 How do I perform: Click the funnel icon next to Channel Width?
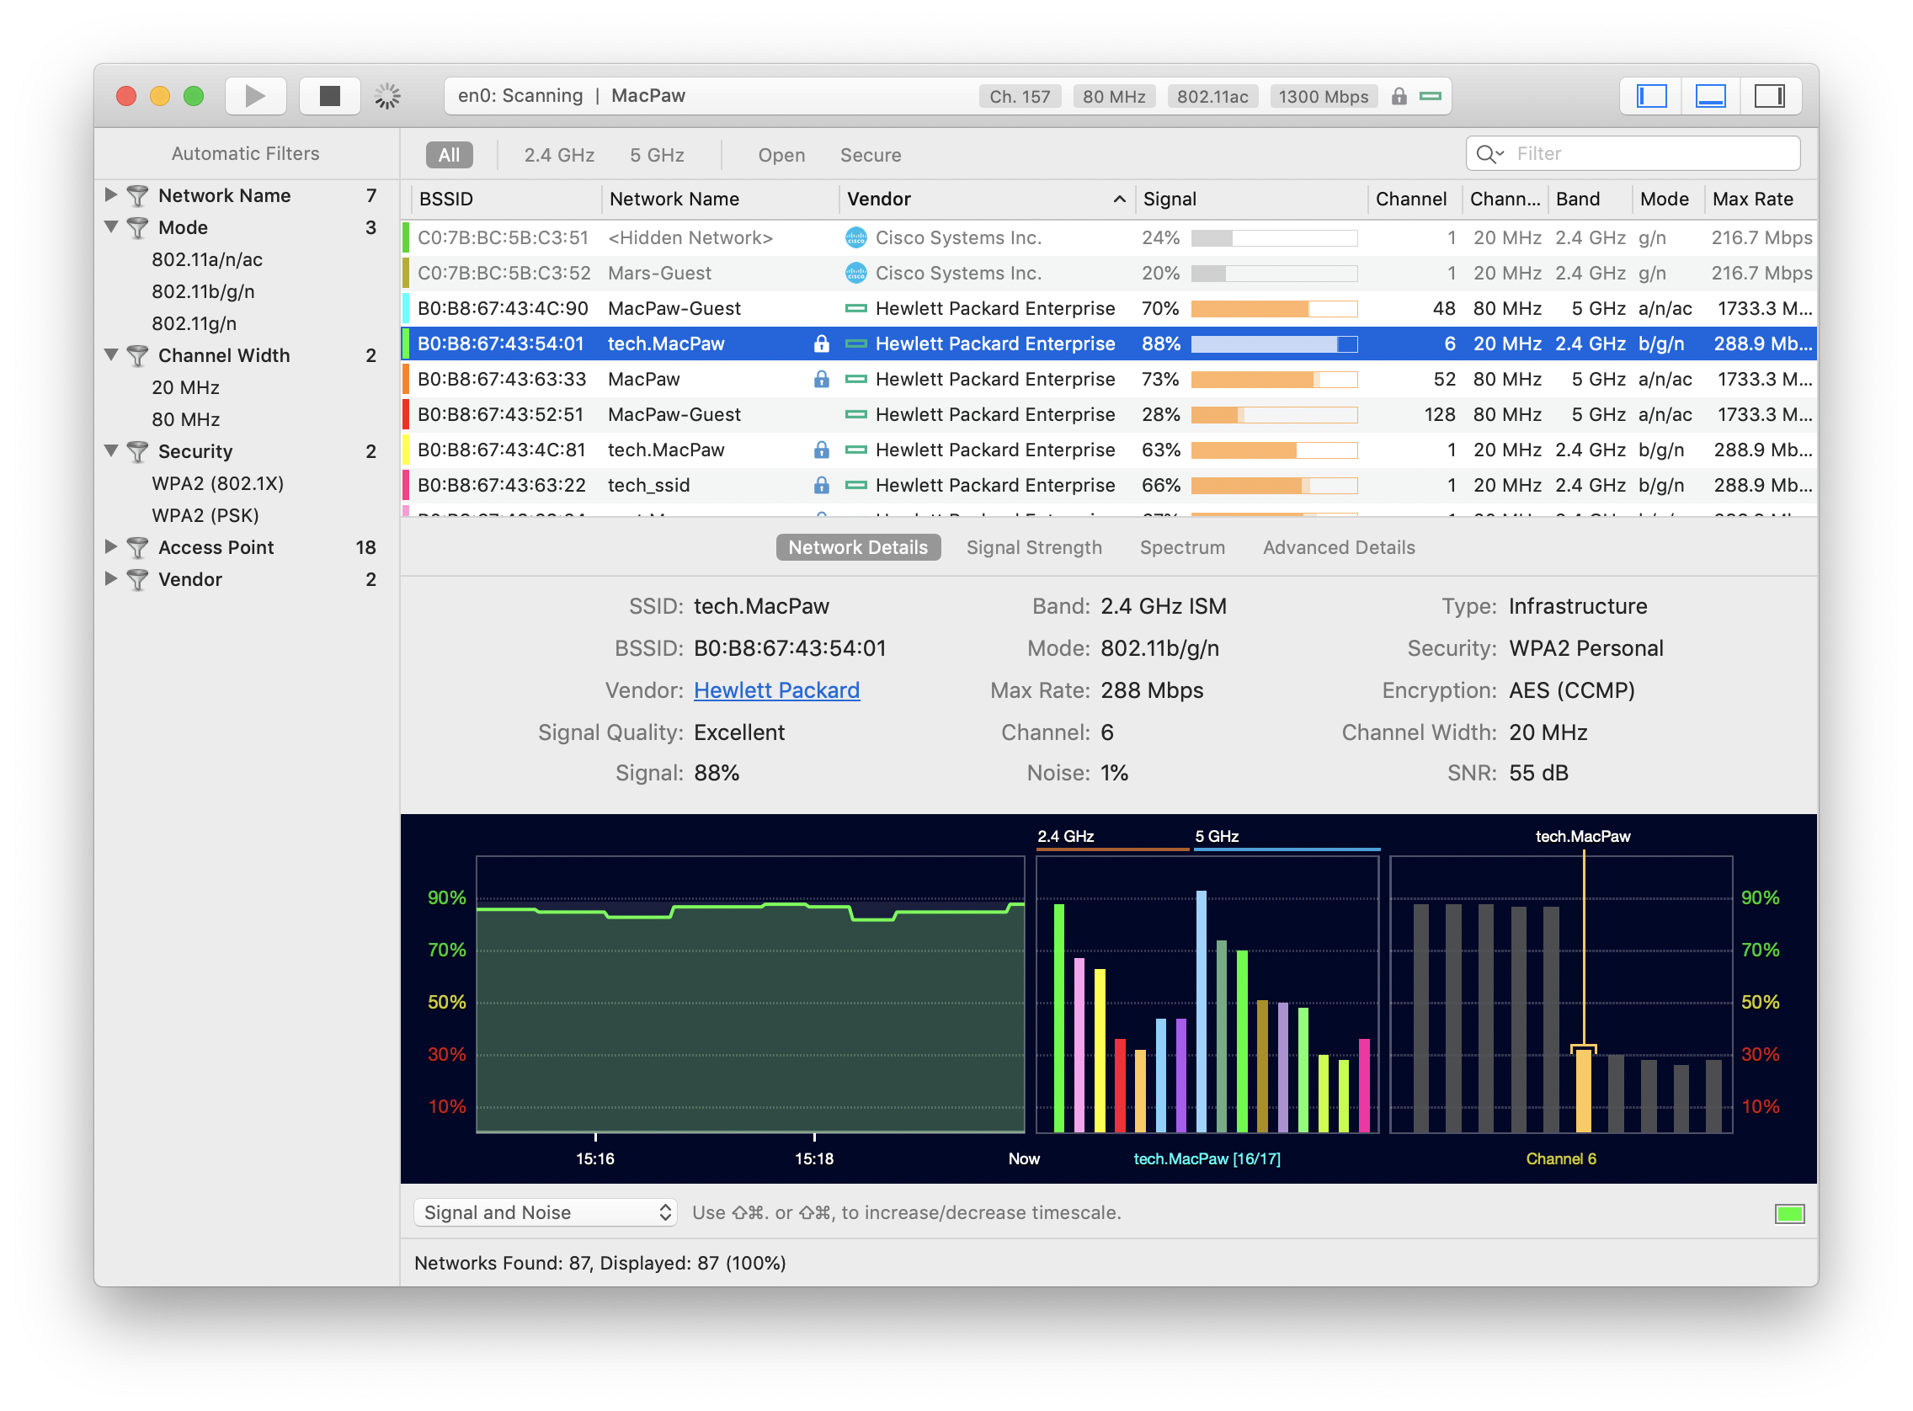tap(137, 355)
